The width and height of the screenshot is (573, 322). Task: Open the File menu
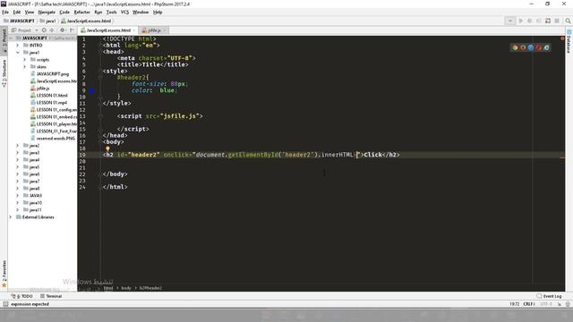(5, 12)
